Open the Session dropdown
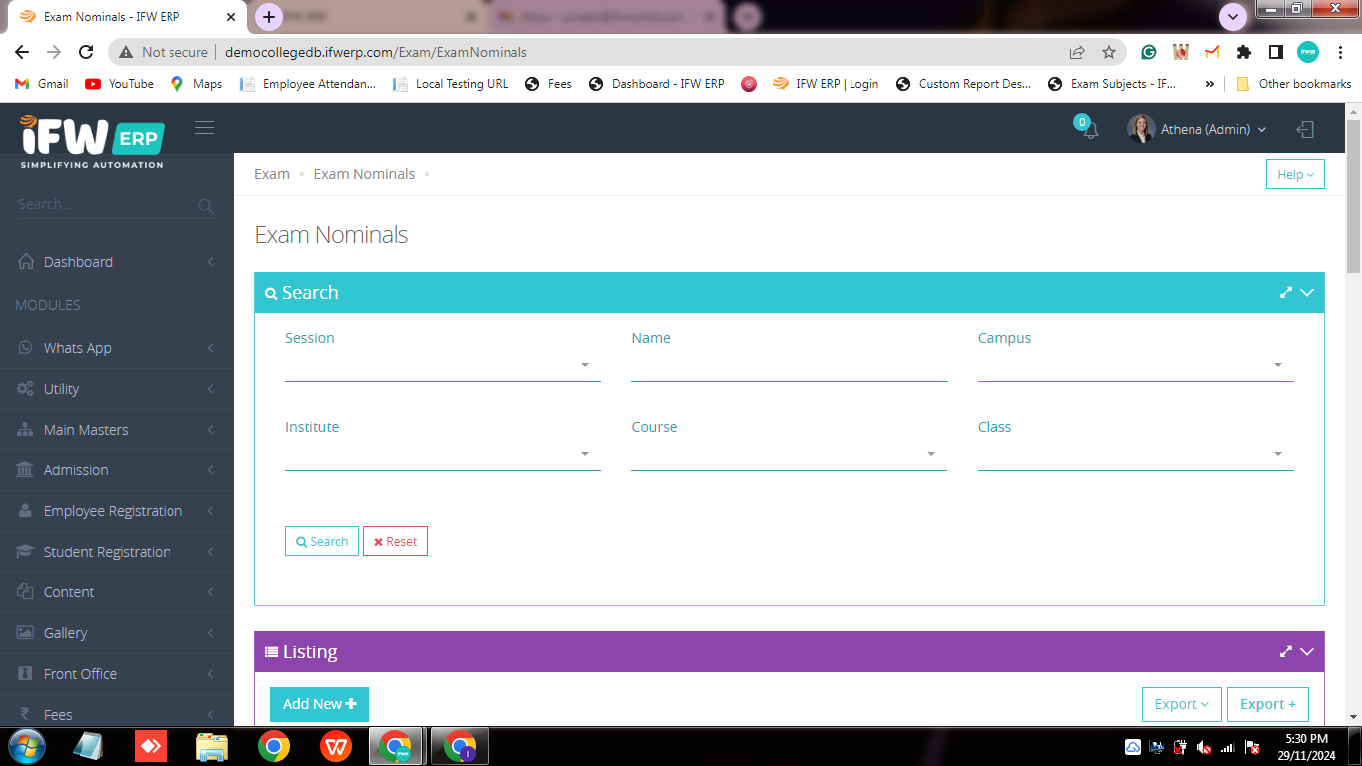The image size is (1362, 766). (x=443, y=366)
